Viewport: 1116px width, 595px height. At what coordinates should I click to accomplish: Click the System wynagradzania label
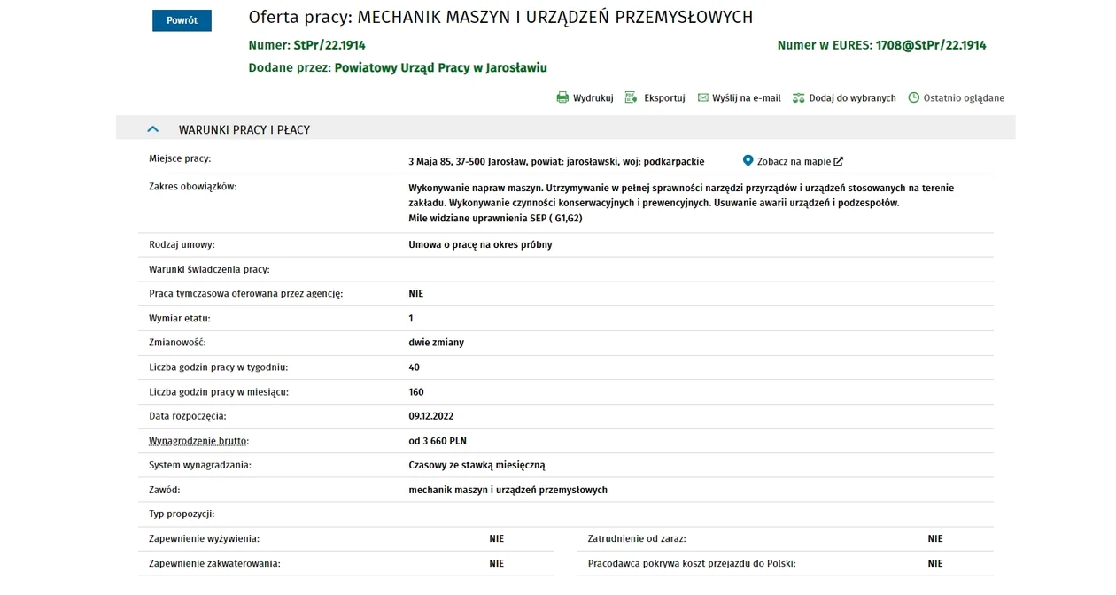click(200, 466)
